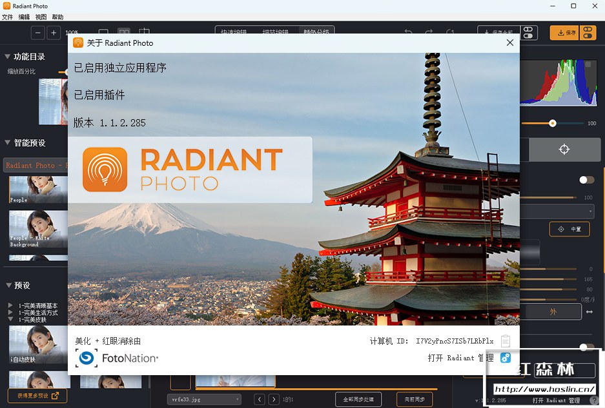
Task: Expand the 1-完美生活方式 preset group
Action: [x=10, y=312]
